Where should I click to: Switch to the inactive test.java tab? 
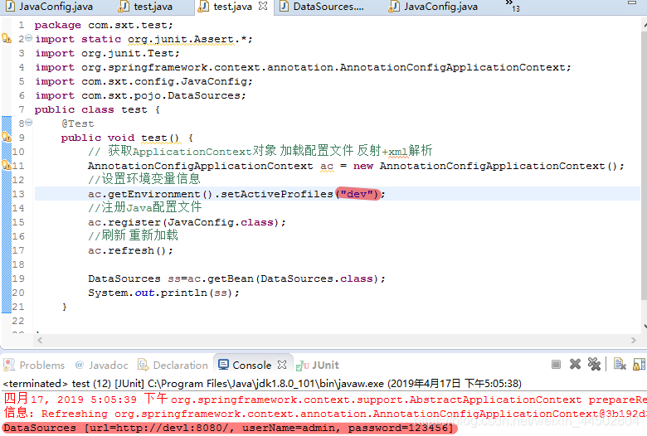point(146,7)
